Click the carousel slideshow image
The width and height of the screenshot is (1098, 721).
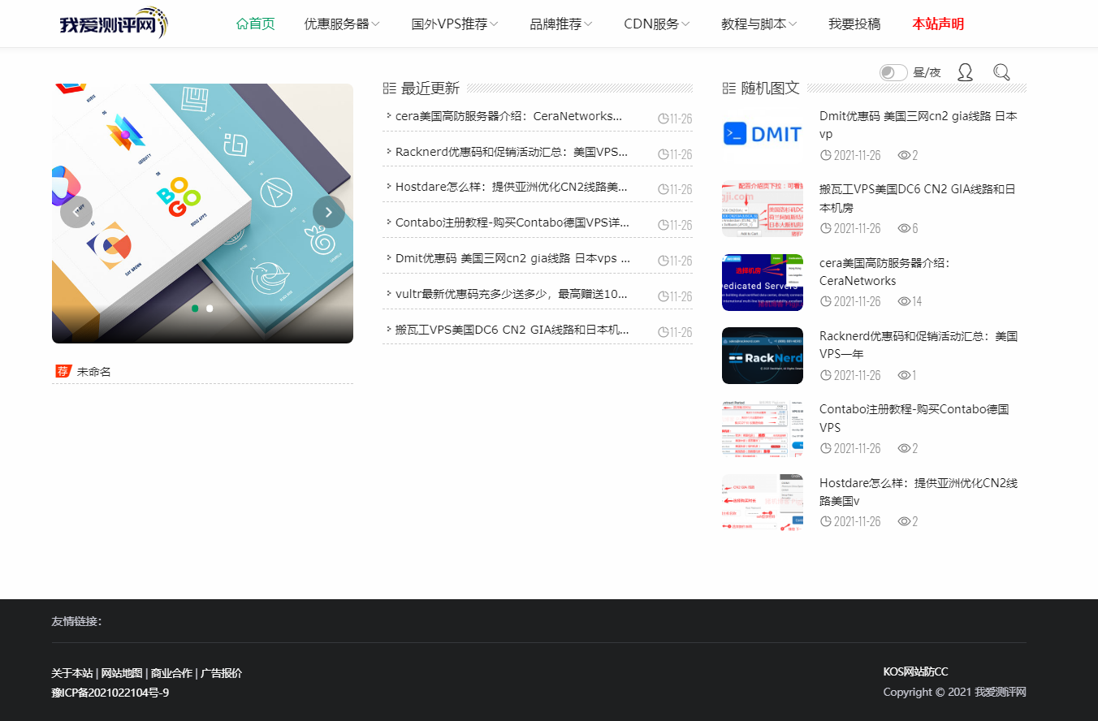pyautogui.click(x=202, y=214)
